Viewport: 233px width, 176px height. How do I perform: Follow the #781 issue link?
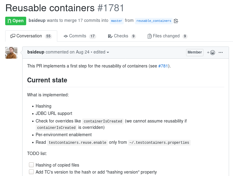(x=163, y=66)
